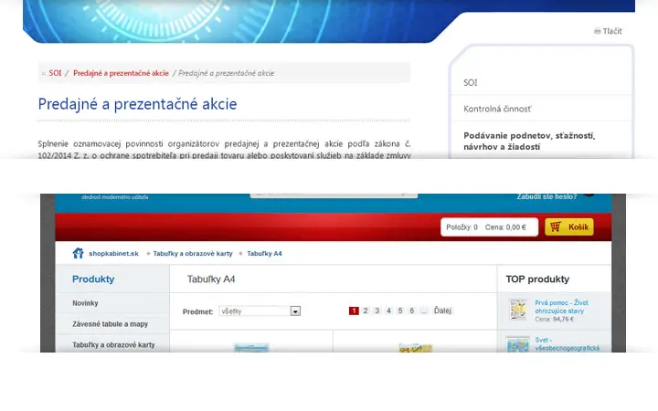Click Ďalej next page link

pyautogui.click(x=442, y=311)
